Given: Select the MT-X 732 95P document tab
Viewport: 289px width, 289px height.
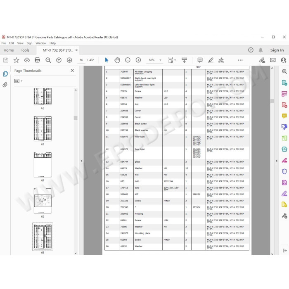Looking at the screenshot, I should 58,50.
